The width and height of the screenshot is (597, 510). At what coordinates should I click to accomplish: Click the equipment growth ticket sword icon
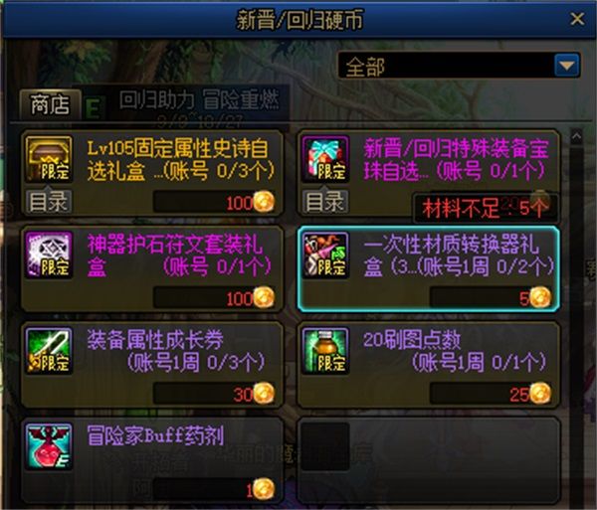click(49, 351)
